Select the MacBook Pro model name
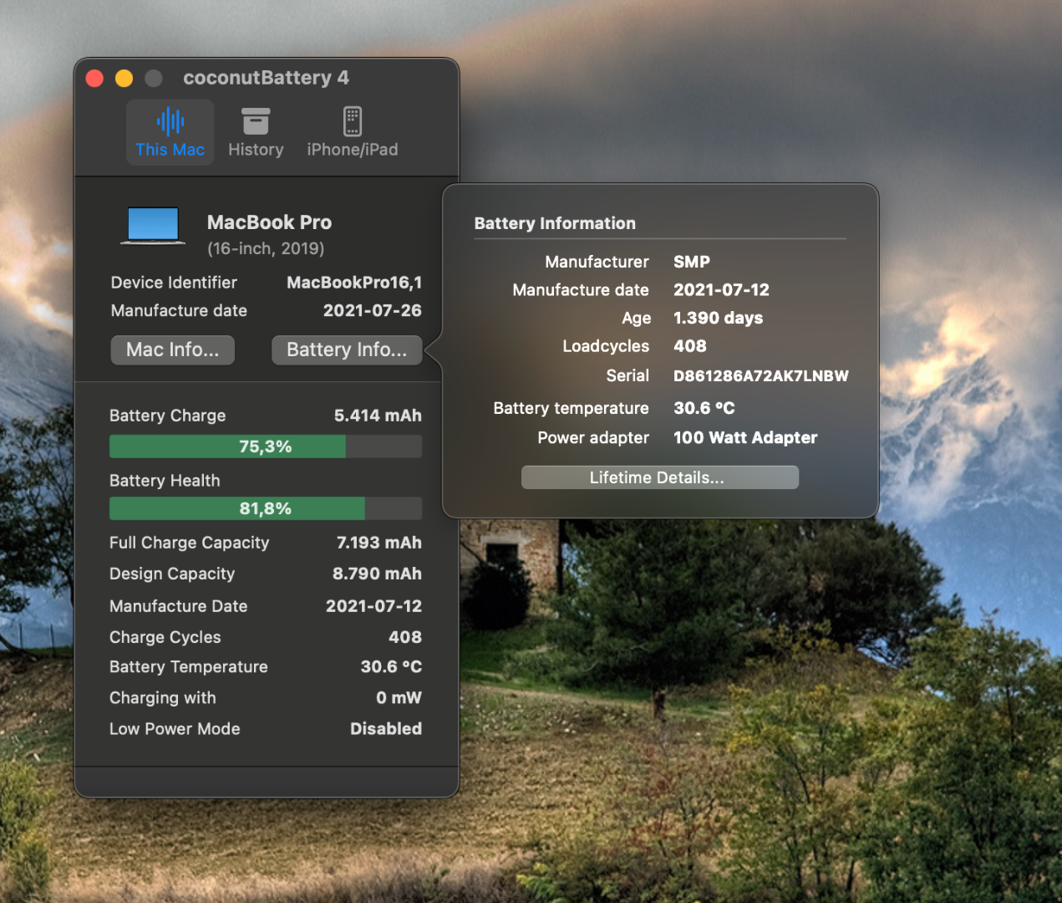 tap(269, 222)
